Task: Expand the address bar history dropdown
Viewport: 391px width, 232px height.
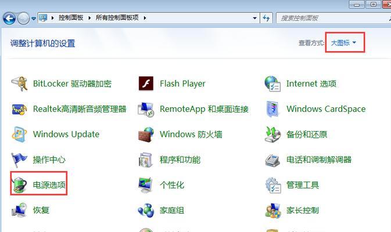Action: 254,18
